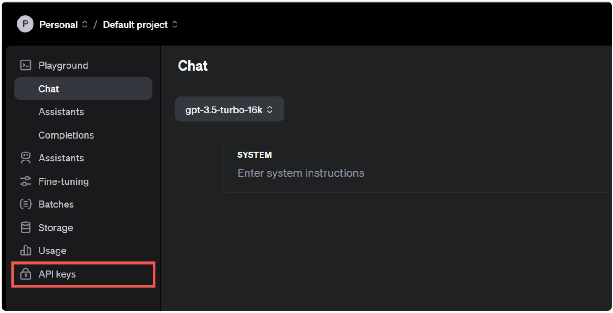Image resolution: width=613 pixels, height=313 pixels.
Task: Click the Fine-tuning sliders icon
Action: tap(26, 181)
